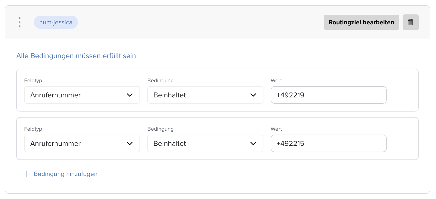Click the Bedingung hinzufügen link

(x=65, y=174)
